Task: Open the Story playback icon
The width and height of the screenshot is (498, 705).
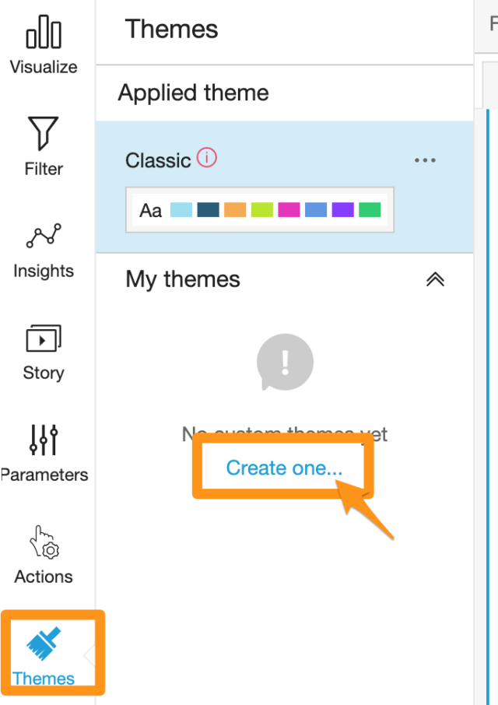Action: pos(44,338)
